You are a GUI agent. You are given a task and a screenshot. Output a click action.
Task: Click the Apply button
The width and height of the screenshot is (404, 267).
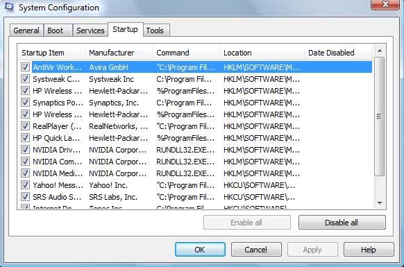click(312, 250)
